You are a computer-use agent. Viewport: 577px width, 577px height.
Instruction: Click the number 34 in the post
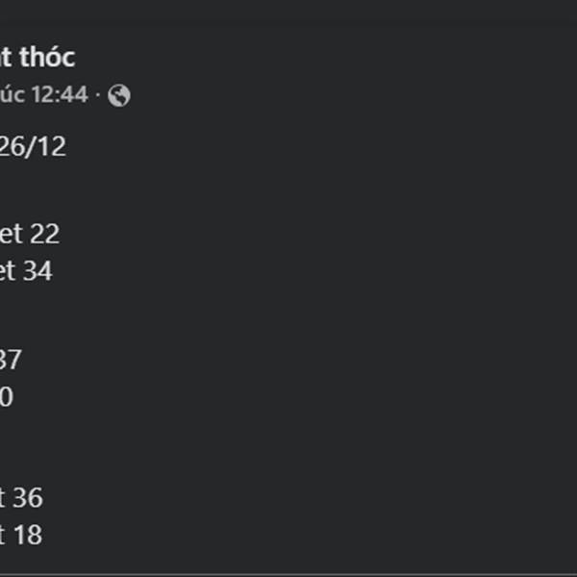[38, 271]
